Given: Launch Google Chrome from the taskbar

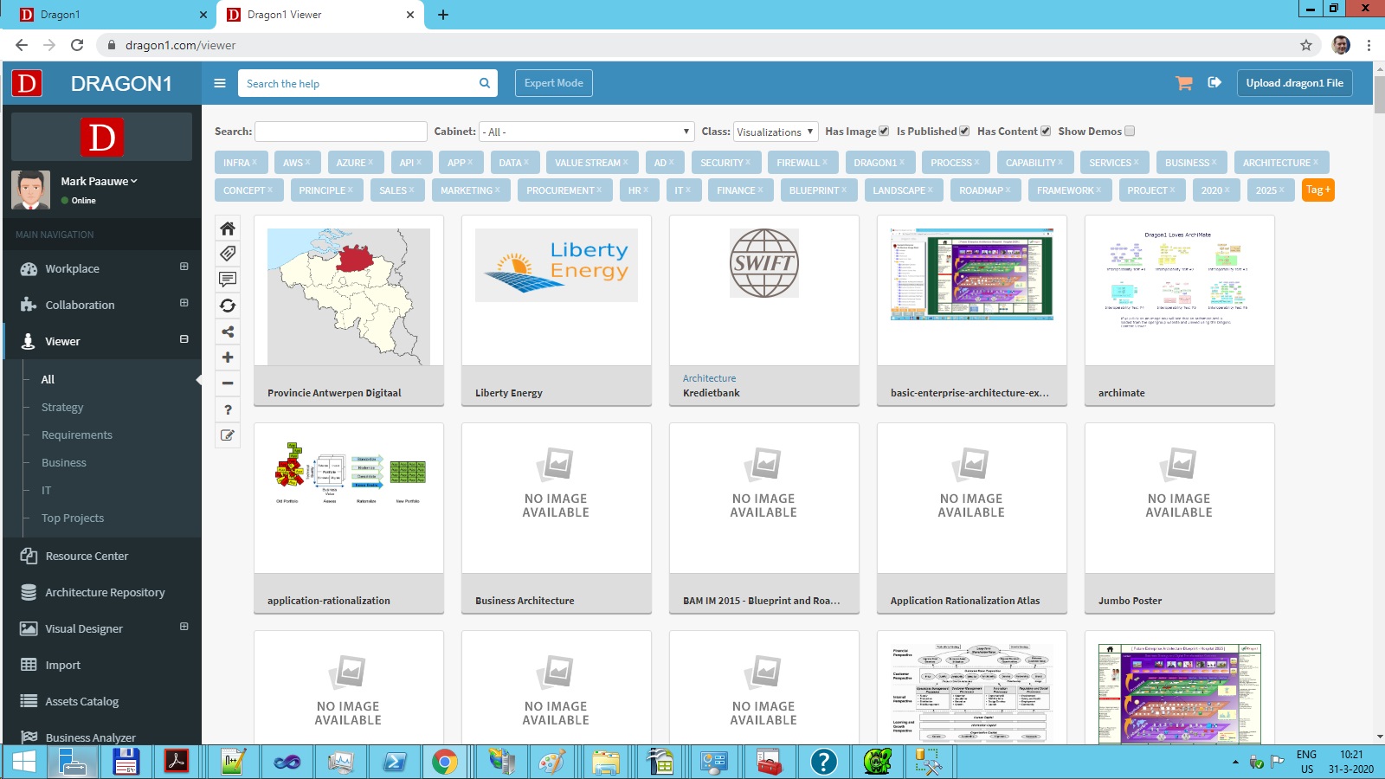Looking at the screenshot, I should tap(445, 762).
